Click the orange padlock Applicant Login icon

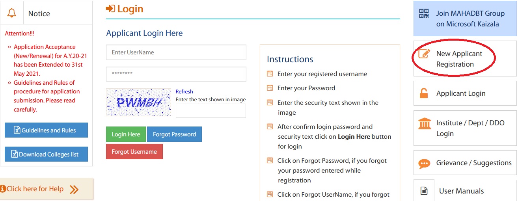point(424,93)
